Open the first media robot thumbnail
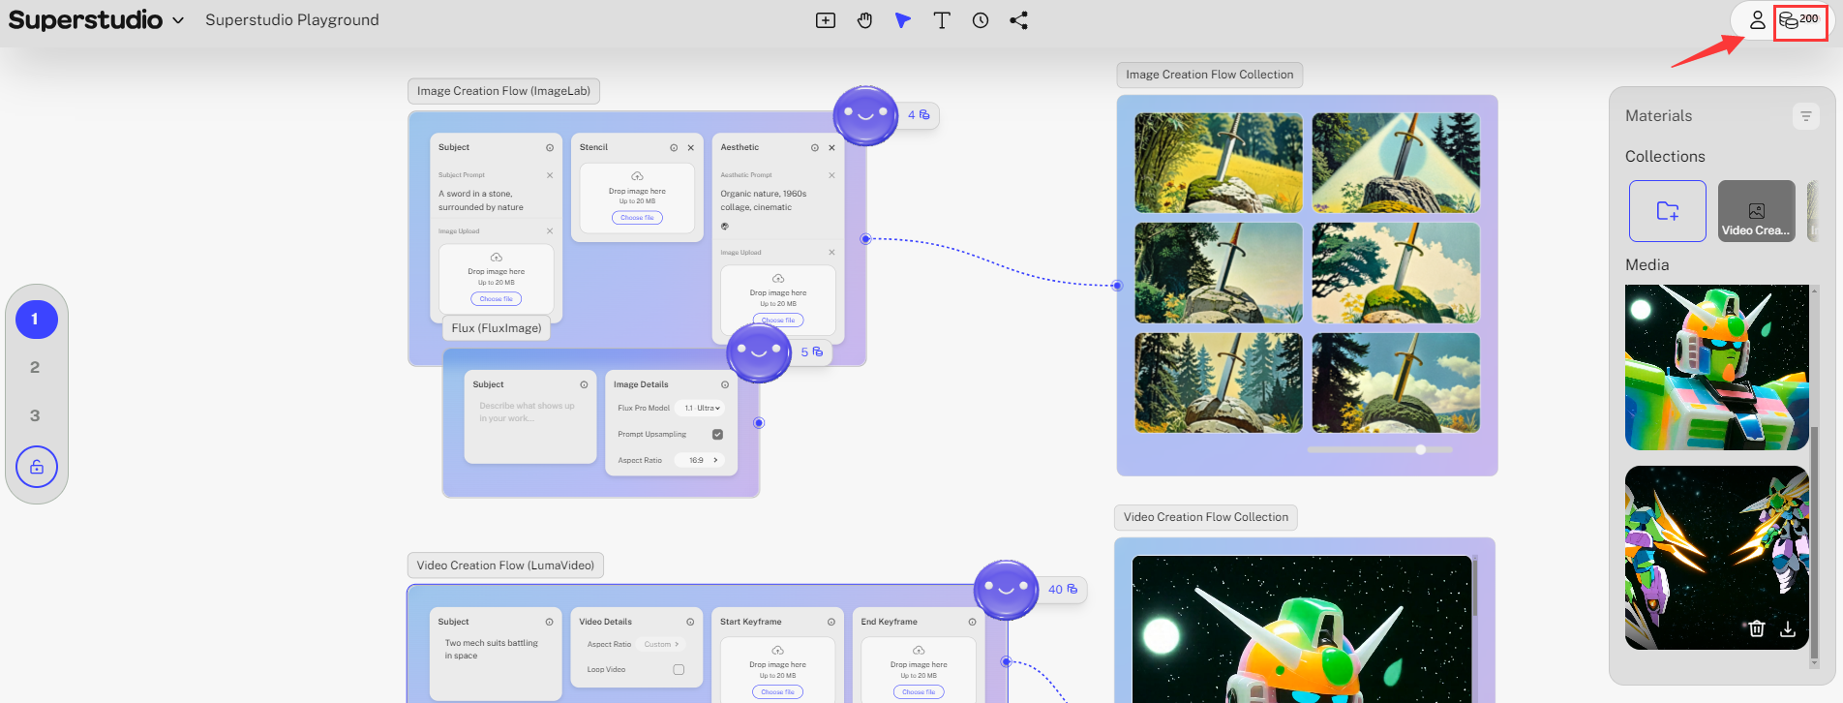This screenshot has height=703, width=1843. pos(1716,367)
